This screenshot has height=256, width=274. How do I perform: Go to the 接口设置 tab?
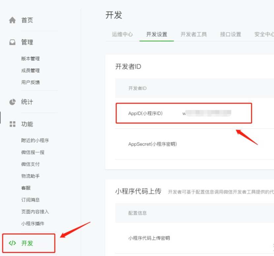coord(230,34)
